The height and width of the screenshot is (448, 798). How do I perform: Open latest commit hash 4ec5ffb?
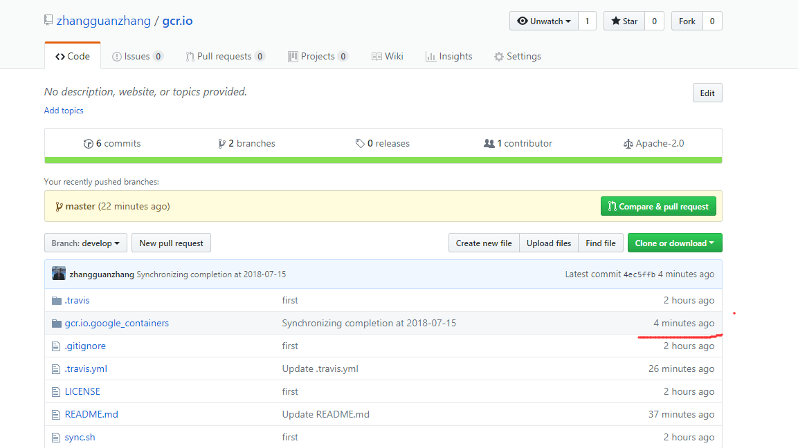(640, 274)
